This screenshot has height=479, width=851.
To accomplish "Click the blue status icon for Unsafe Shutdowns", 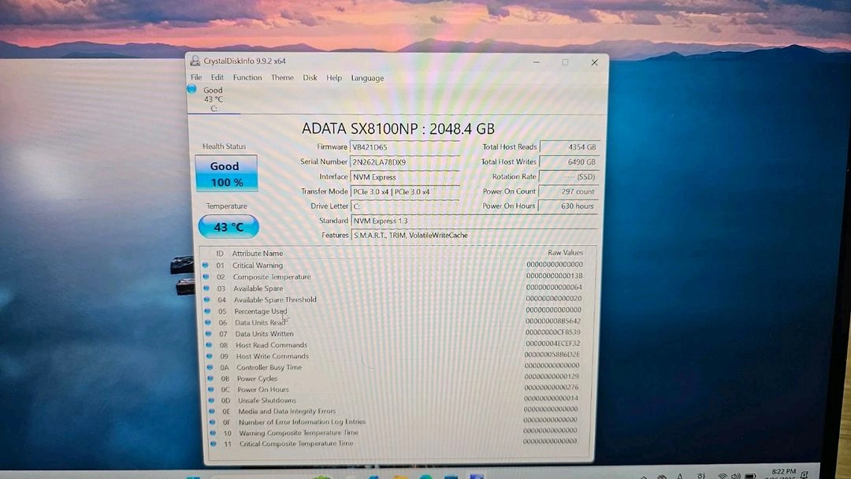I will coord(212,400).
